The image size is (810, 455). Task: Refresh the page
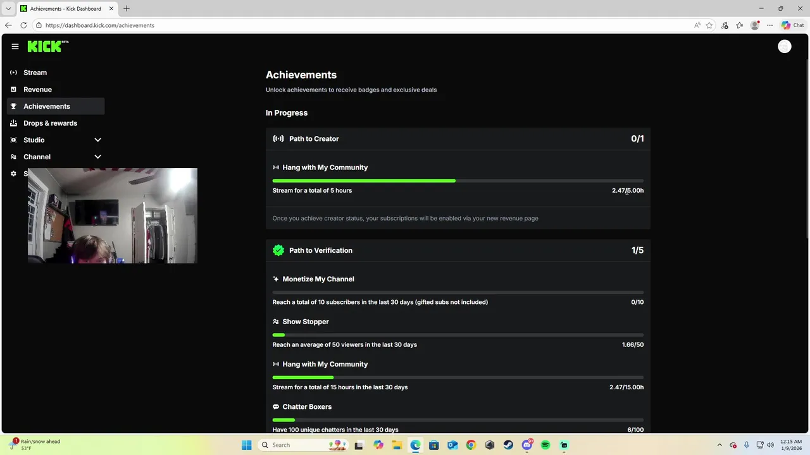[x=23, y=25]
